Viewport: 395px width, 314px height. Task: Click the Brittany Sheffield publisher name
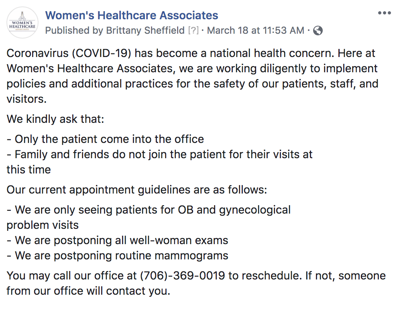tap(145, 31)
